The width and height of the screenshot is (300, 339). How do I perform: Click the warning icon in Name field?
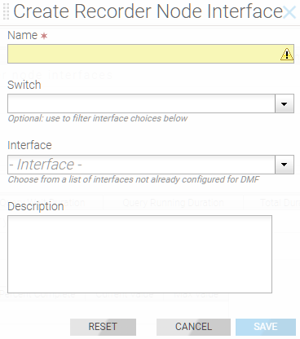click(x=286, y=54)
